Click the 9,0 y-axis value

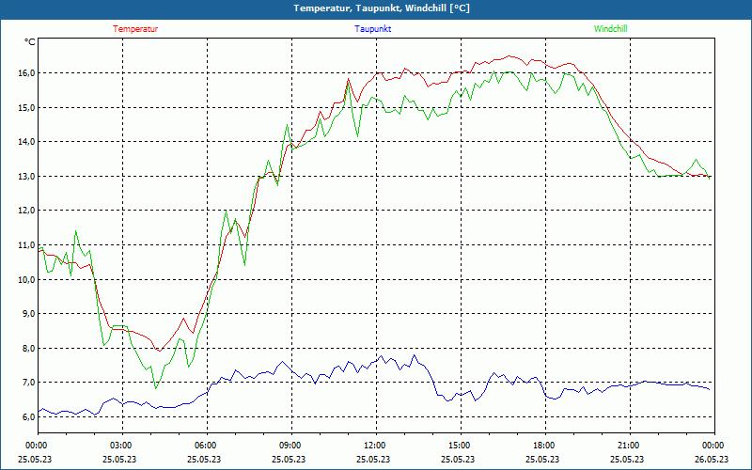pos(30,314)
